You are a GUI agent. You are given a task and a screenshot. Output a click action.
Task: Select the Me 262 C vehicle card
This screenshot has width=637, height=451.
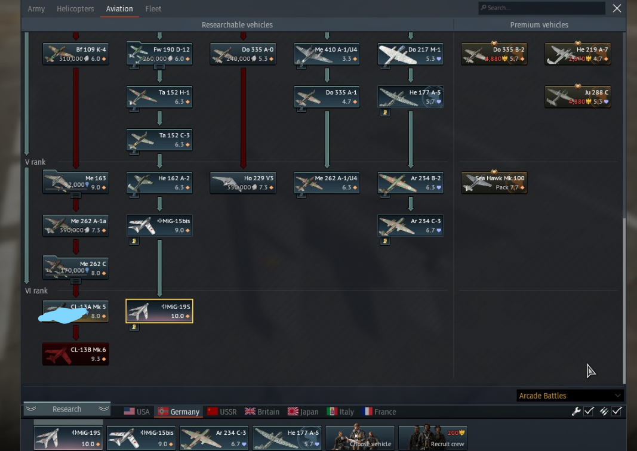(76, 268)
